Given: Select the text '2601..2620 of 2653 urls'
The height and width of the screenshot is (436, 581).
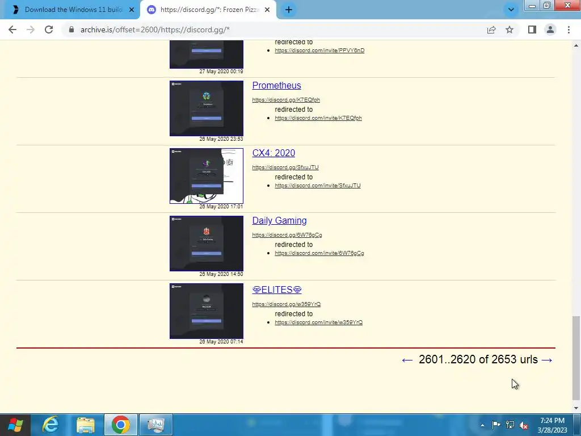Looking at the screenshot, I should click(x=478, y=359).
